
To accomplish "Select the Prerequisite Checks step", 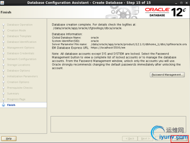I will pos(20,88).
